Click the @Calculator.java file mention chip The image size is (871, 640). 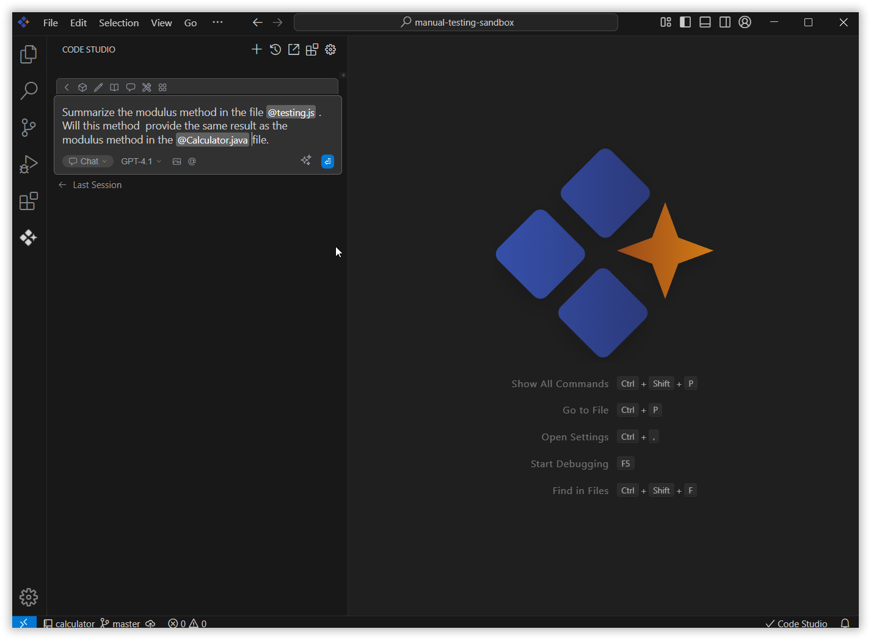213,140
